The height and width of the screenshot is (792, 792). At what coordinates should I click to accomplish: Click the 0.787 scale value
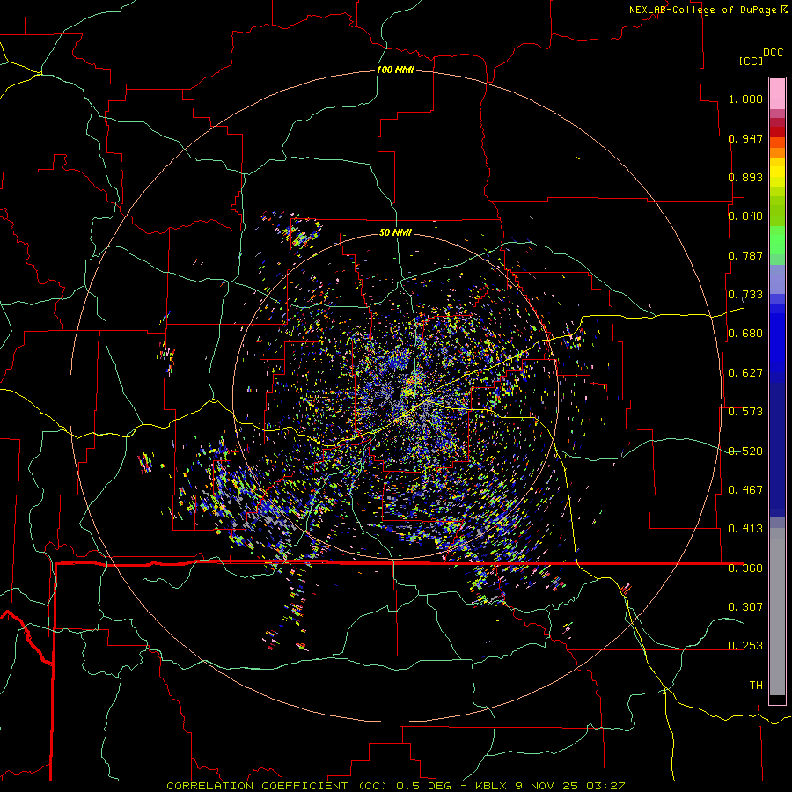745,255
